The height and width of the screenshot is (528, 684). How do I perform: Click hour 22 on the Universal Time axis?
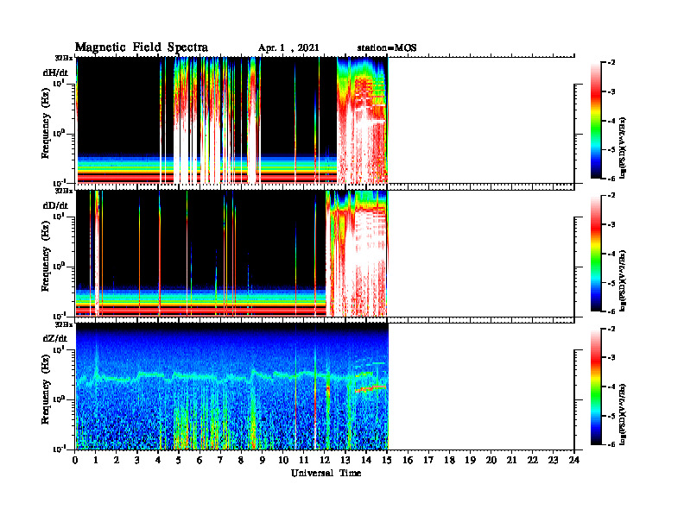[x=533, y=460]
